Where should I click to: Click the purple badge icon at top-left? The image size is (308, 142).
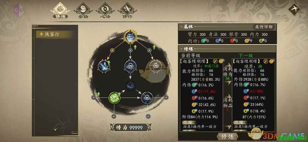tap(19, 9)
